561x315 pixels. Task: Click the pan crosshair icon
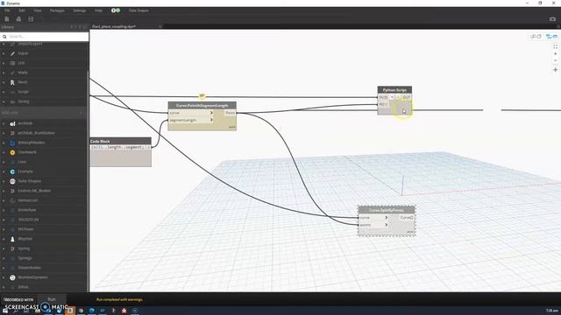pos(555,70)
